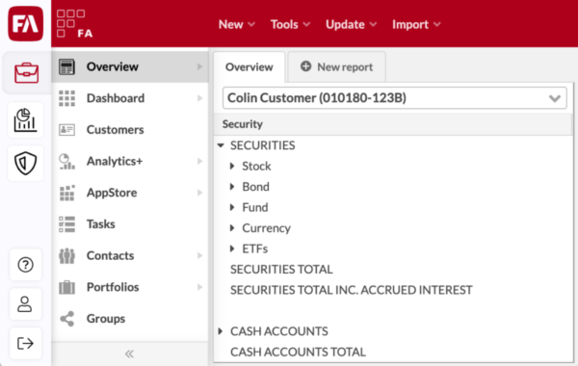Collapse the SECURITIES group

(x=221, y=145)
